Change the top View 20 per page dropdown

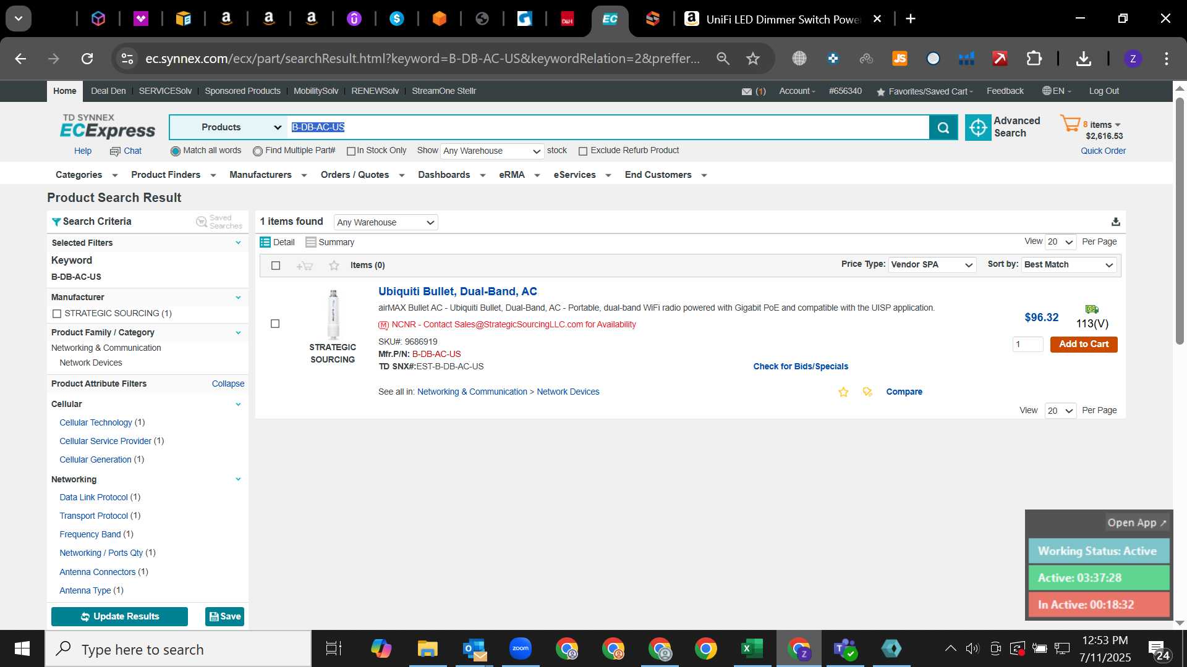point(1060,242)
